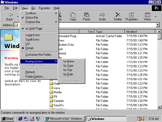Click the Copy toolbar icon
This screenshot has width=162, height=122.
[73, 17]
